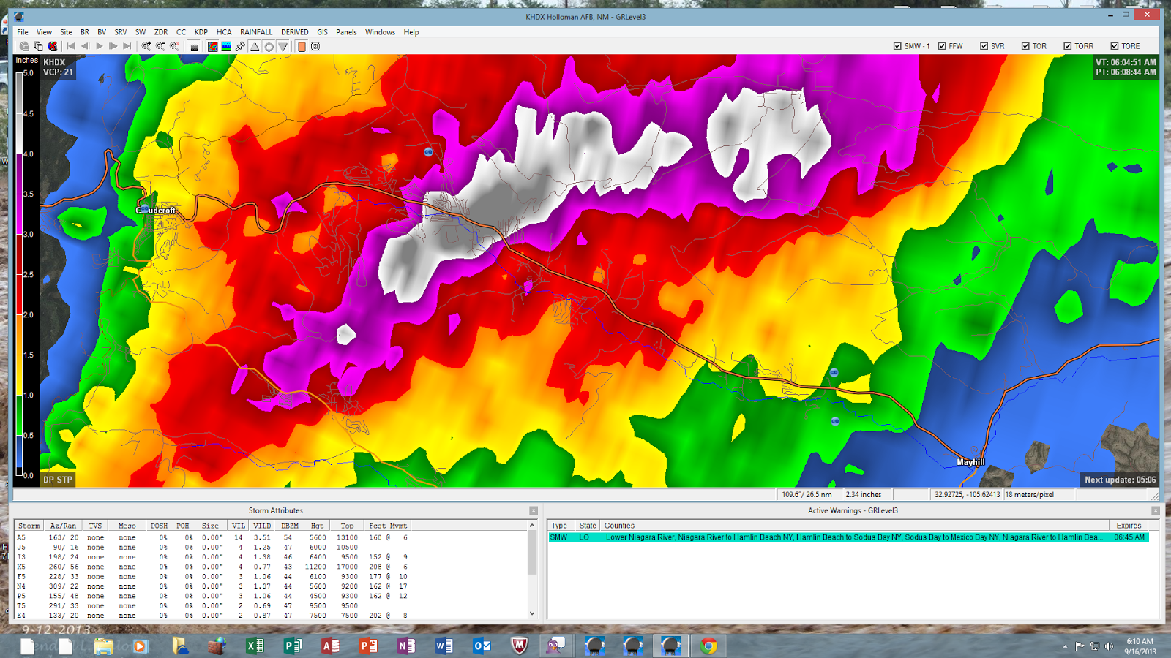
Task: Click the circle marker icon on the toolbar
Action: 269,46
